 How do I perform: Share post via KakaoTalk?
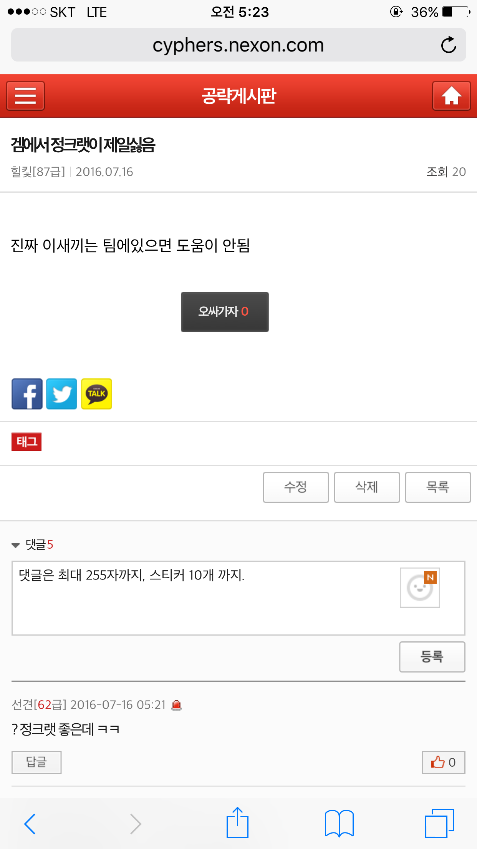coord(96,394)
